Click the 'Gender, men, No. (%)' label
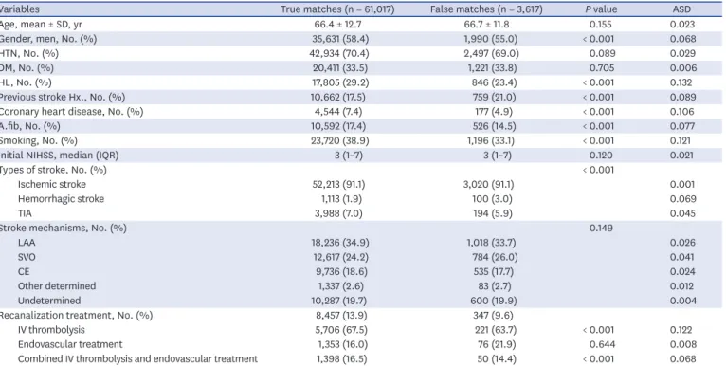Viewport: 726px width, 366px height. coord(48,39)
